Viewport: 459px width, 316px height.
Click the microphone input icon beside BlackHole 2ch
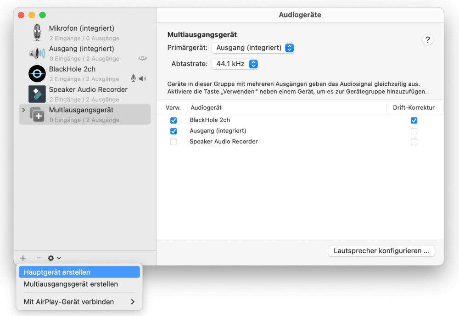pyautogui.click(x=134, y=78)
